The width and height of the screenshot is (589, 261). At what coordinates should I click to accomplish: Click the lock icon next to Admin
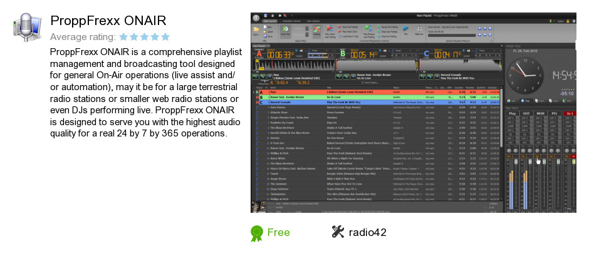tap(568, 21)
